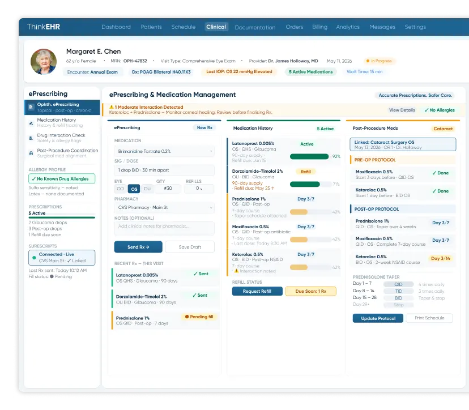This screenshot has width=469, height=410.
Task: Click the Medication History sidebar icon
Action: [31, 123]
